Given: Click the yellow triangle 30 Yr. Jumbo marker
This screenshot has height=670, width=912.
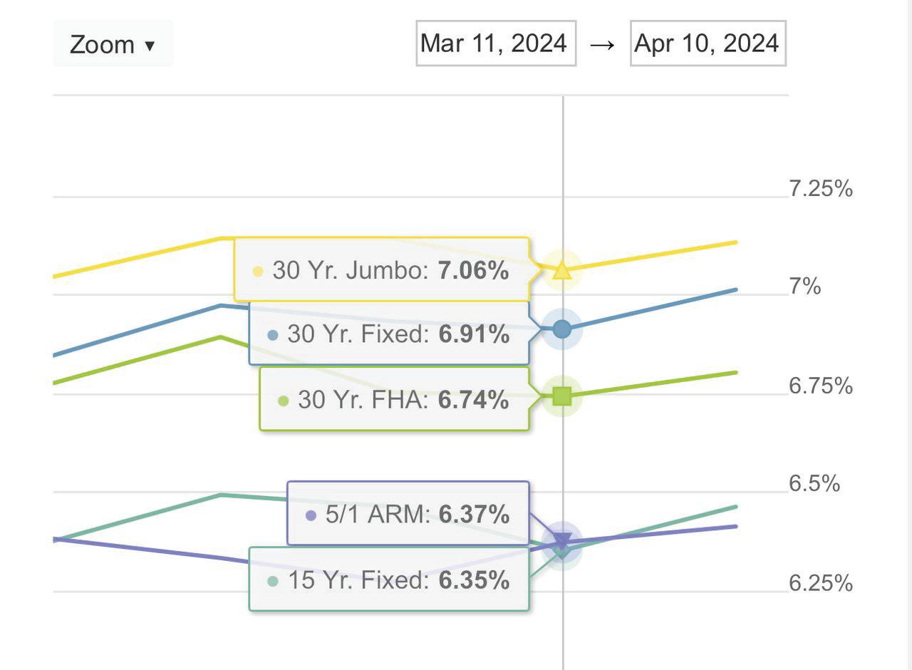Looking at the screenshot, I should [x=562, y=270].
